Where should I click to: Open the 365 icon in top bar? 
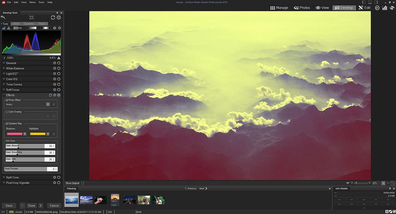pyautogui.click(x=377, y=8)
